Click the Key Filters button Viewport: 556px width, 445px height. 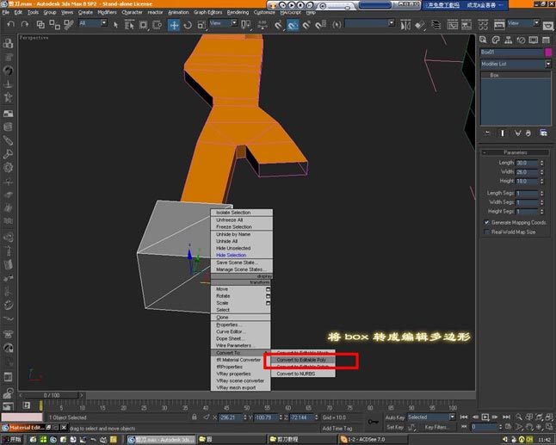[x=436, y=427]
